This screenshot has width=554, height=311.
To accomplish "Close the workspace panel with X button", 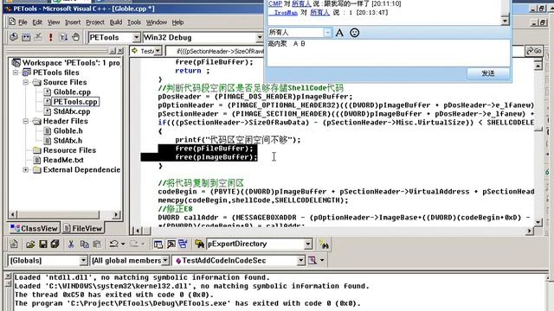I will (x=121, y=51).
